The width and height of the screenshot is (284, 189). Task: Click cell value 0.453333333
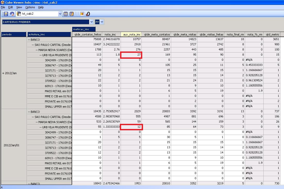pos(254,65)
